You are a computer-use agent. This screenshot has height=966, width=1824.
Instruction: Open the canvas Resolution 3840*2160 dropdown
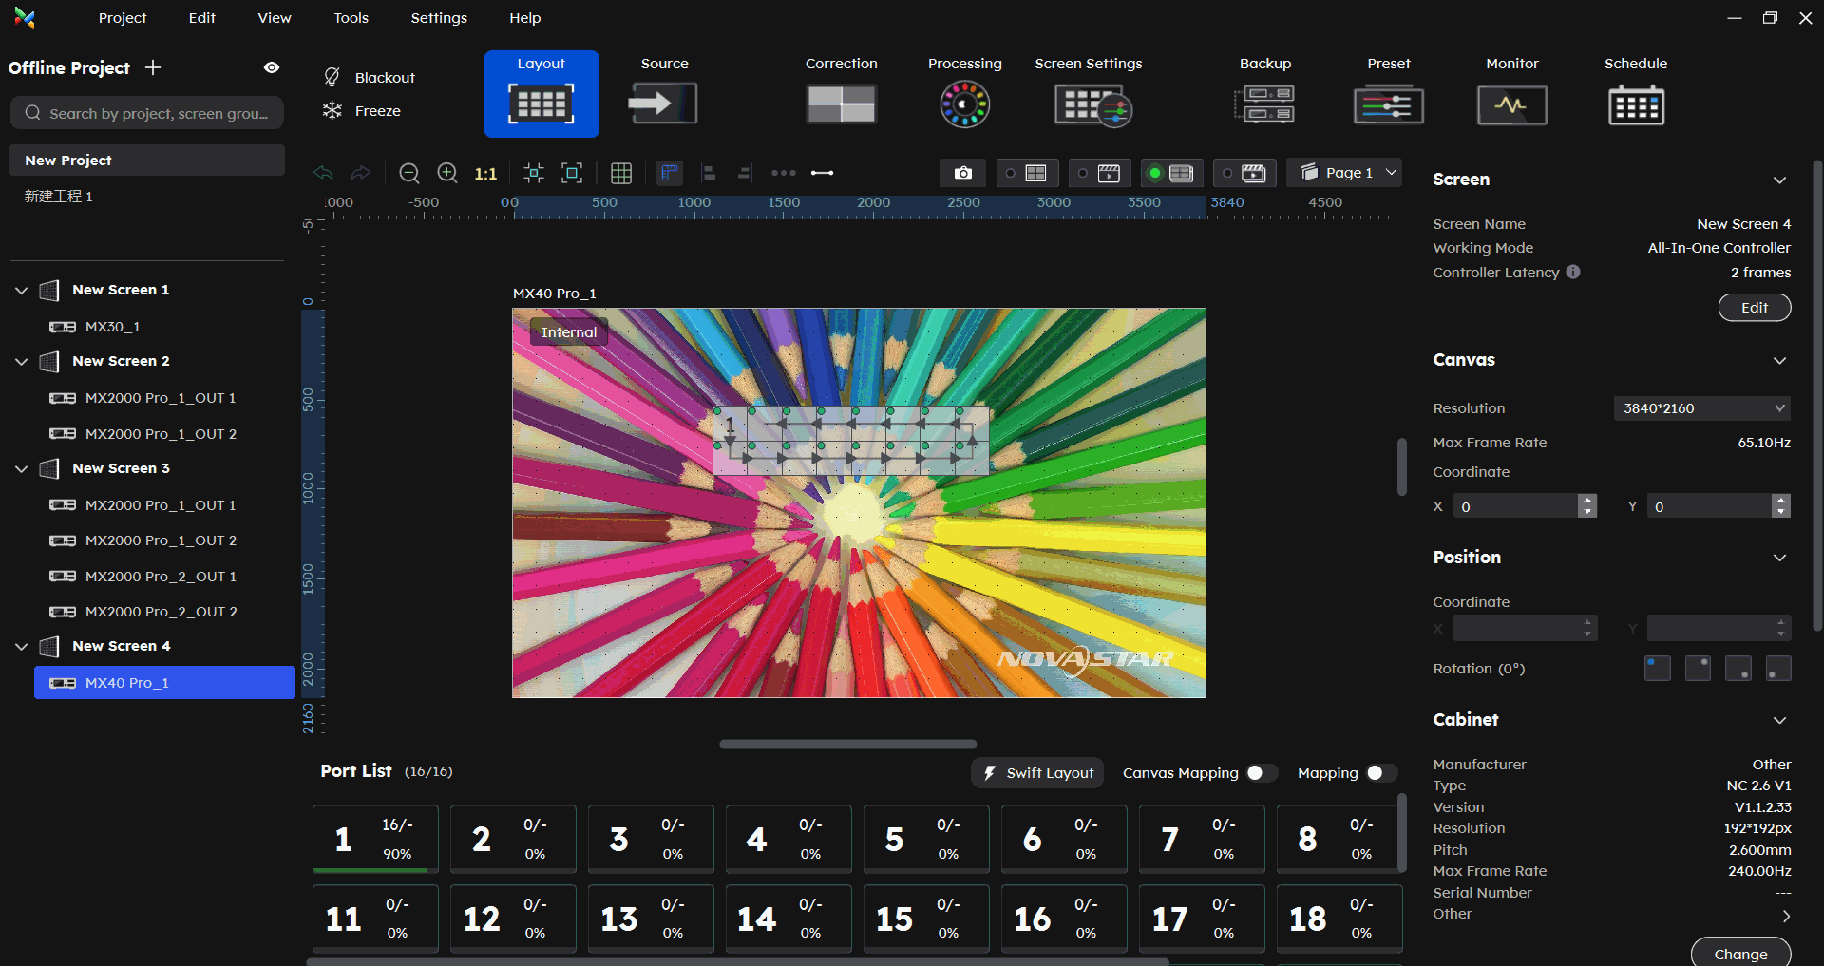[1701, 408]
